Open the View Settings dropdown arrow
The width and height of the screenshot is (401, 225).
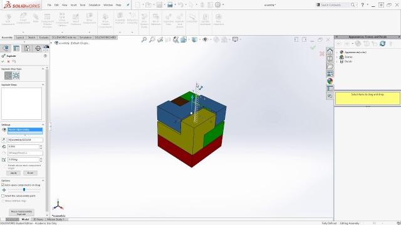(x=241, y=39)
